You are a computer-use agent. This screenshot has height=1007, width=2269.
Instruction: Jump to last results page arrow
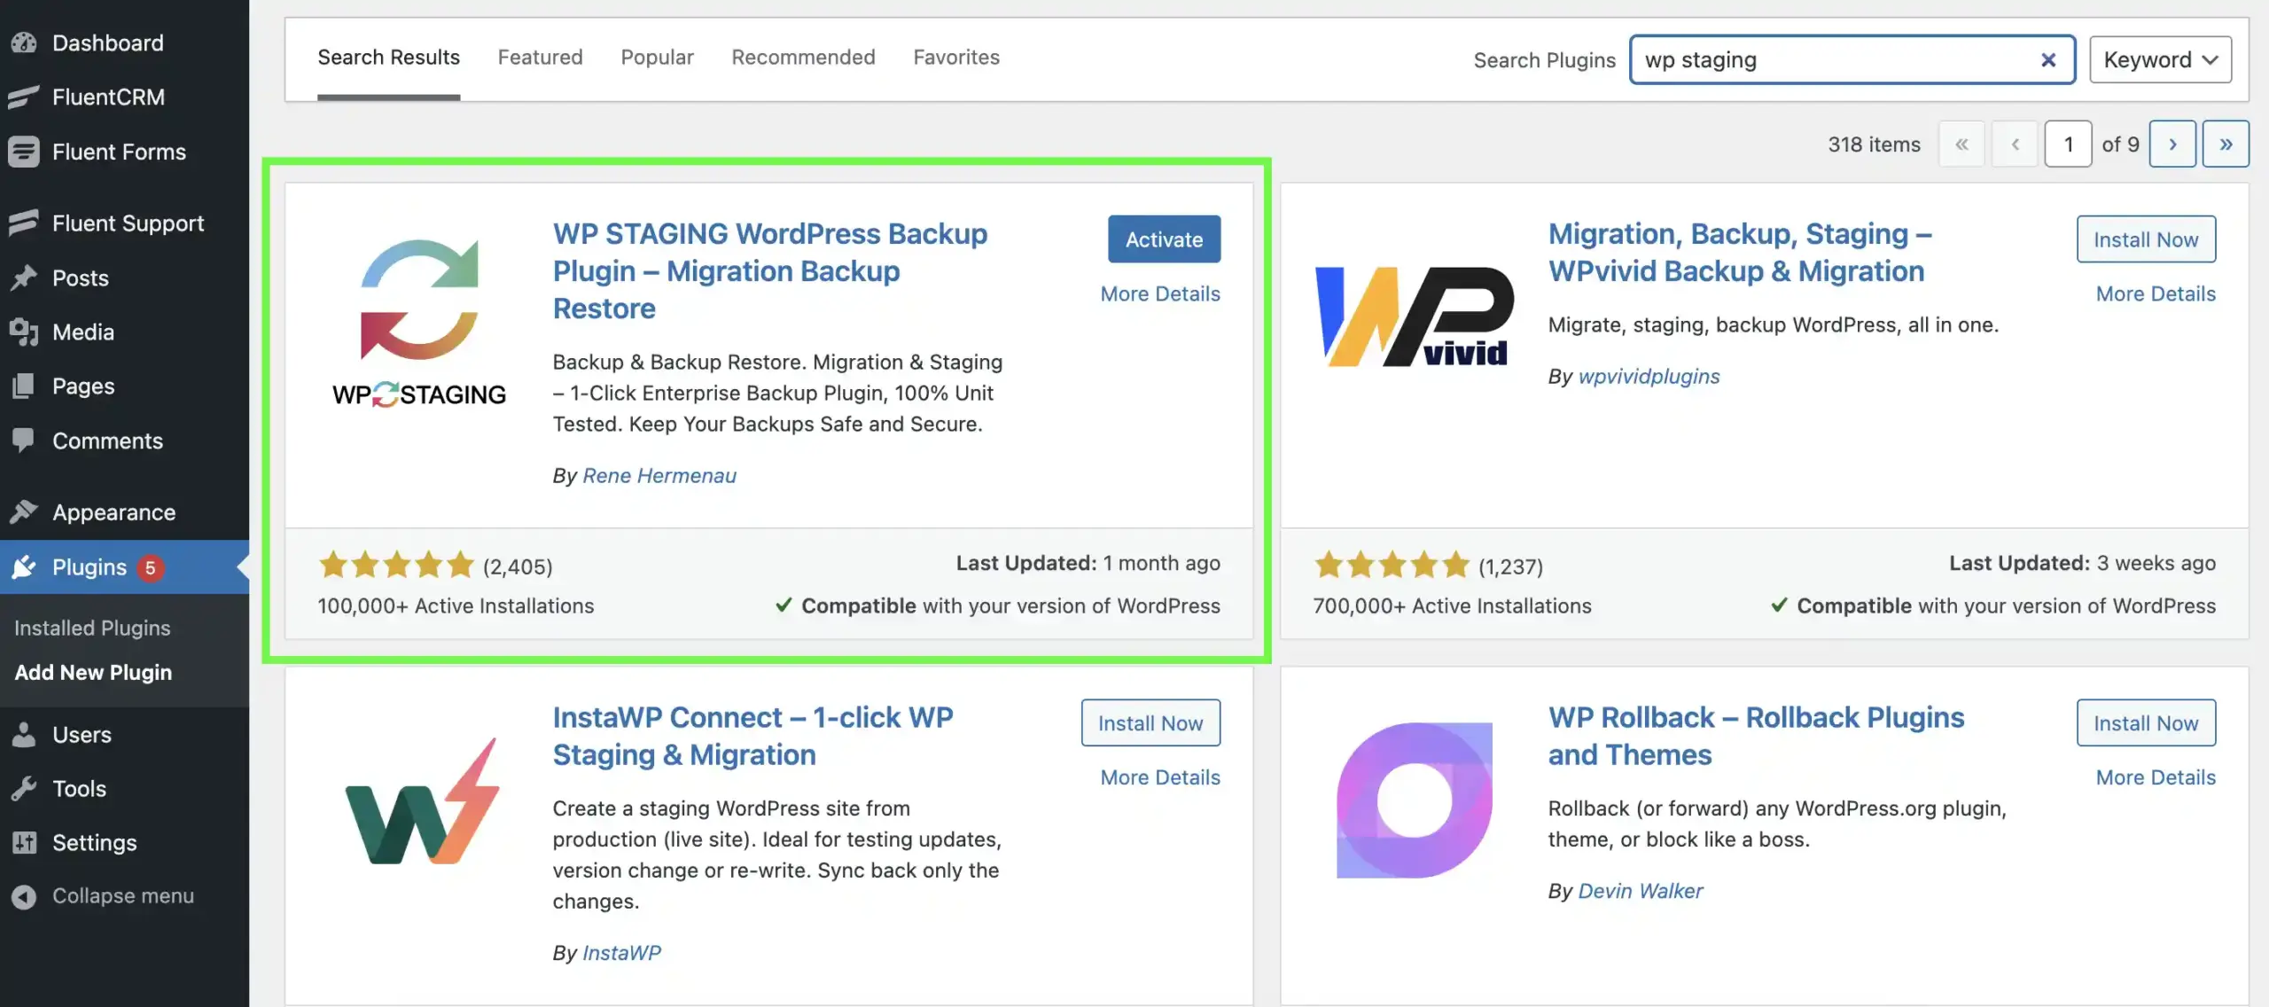(x=2226, y=144)
